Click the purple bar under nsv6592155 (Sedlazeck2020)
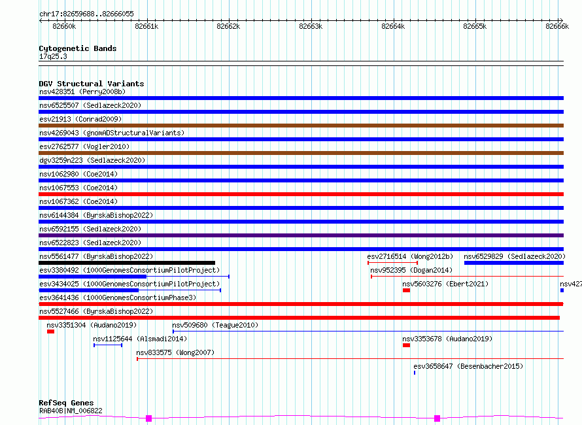 [x=301, y=235]
